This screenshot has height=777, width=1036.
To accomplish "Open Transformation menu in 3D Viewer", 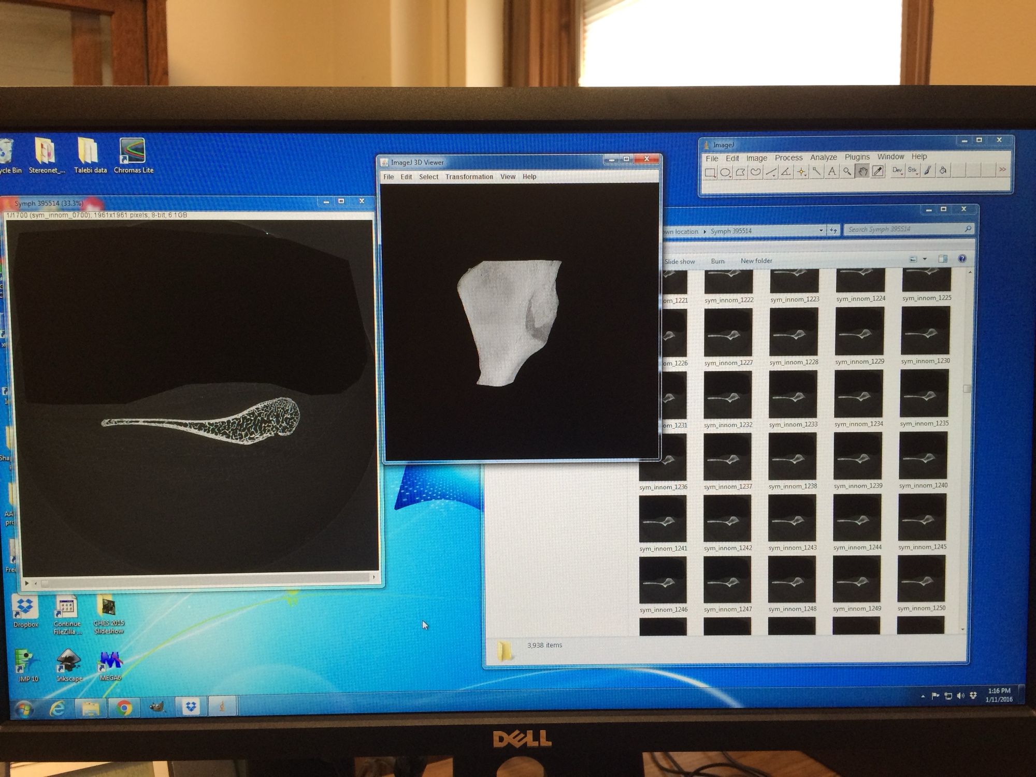I will 469,177.
